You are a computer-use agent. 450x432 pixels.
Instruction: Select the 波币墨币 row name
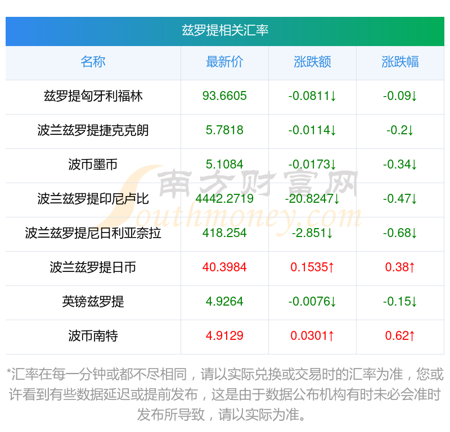pos(93,165)
